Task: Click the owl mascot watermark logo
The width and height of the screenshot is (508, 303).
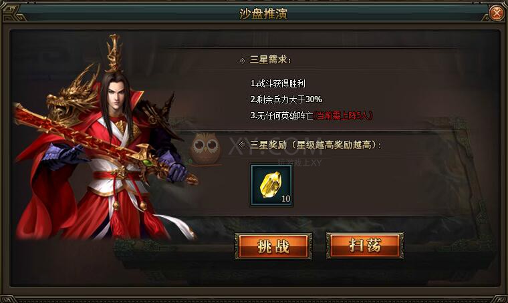Action: 205,147
